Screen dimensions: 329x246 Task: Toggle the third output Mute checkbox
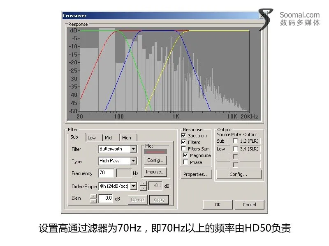pyautogui.click(x=235, y=157)
